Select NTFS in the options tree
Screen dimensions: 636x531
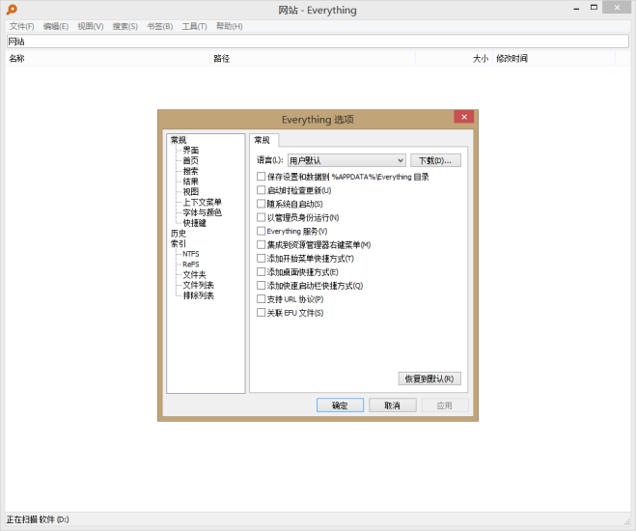(191, 254)
